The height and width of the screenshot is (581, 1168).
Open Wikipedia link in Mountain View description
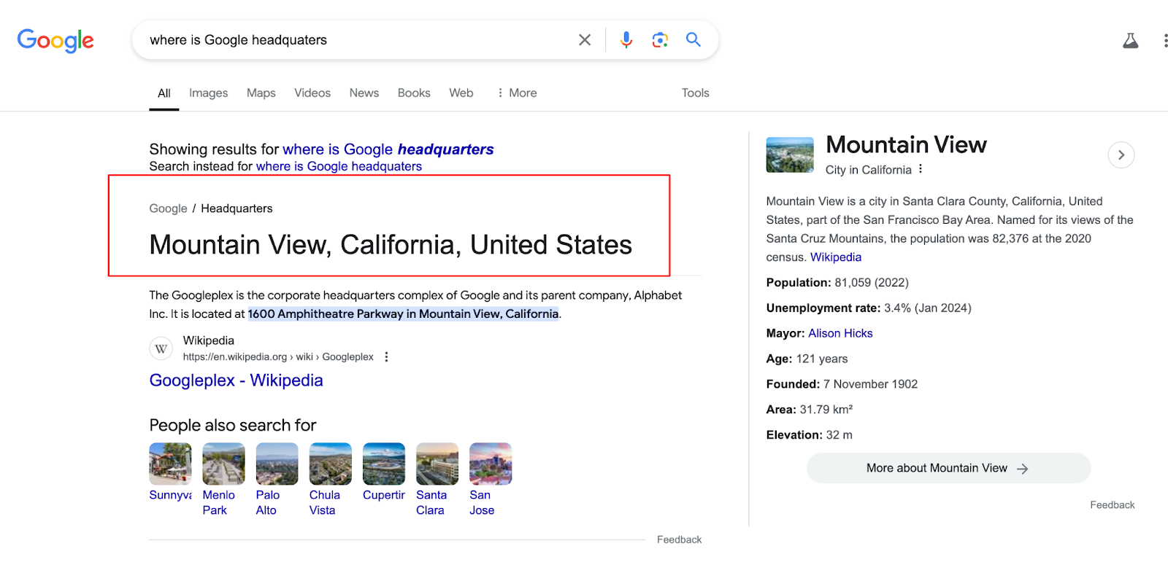coord(836,257)
